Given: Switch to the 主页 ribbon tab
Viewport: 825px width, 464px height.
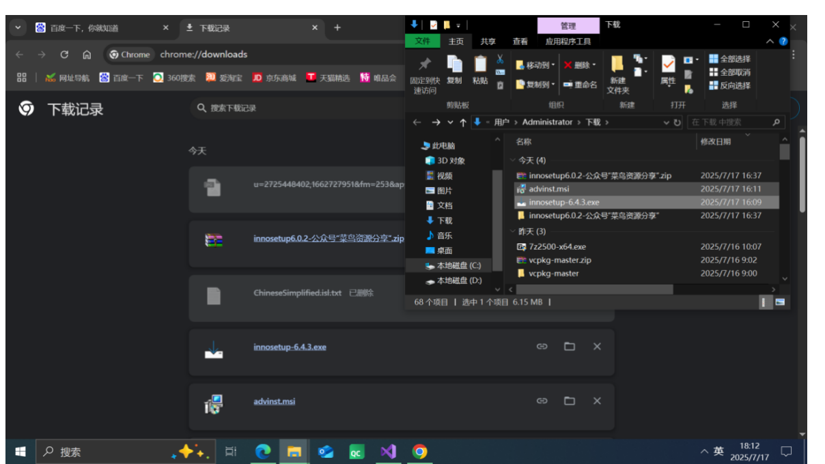Looking at the screenshot, I should coord(456,42).
